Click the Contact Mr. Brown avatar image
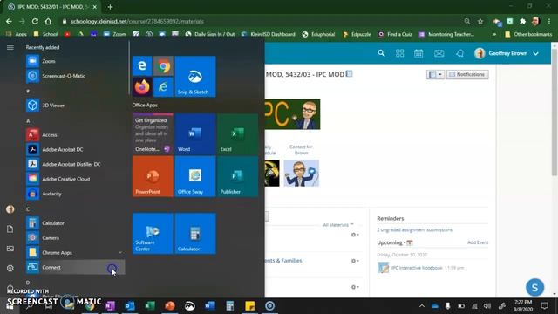 click(x=302, y=173)
